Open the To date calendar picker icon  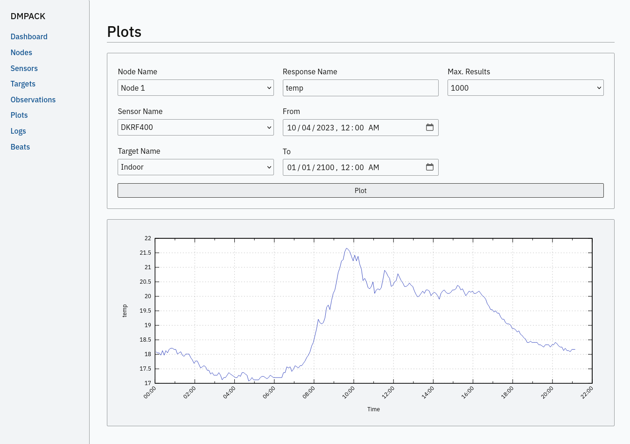point(429,167)
